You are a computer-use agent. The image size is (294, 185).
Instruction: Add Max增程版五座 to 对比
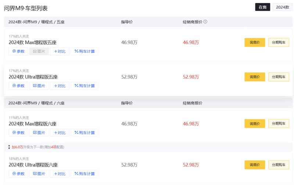pyautogui.click(x=60, y=51)
